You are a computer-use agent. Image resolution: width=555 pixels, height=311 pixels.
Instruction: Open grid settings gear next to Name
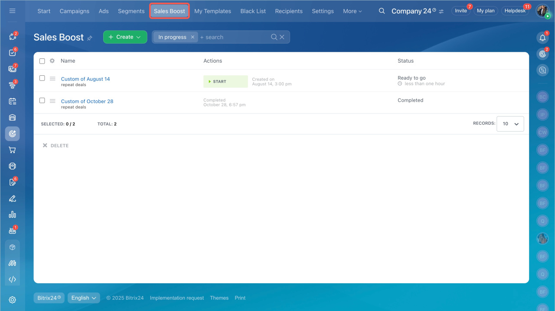[x=52, y=61]
